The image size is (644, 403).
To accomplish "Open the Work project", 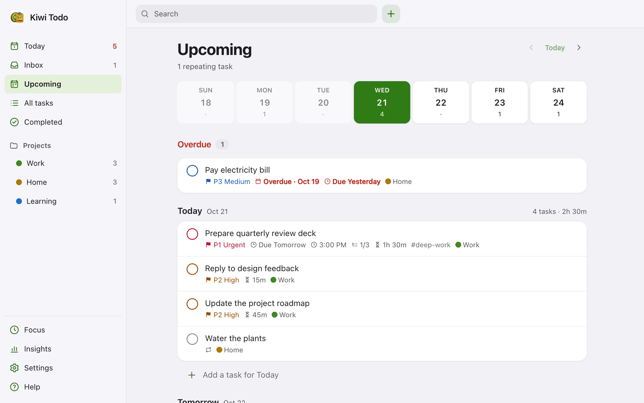I will pos(63,163).
